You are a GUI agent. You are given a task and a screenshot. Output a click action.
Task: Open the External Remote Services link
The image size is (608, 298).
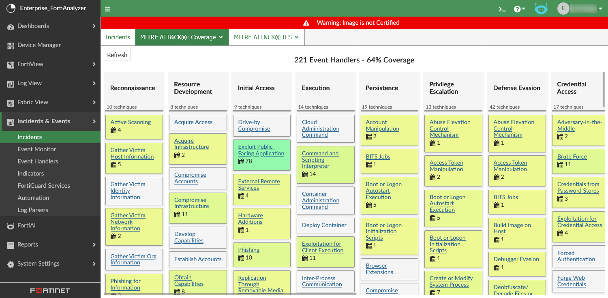click(259, 184)
